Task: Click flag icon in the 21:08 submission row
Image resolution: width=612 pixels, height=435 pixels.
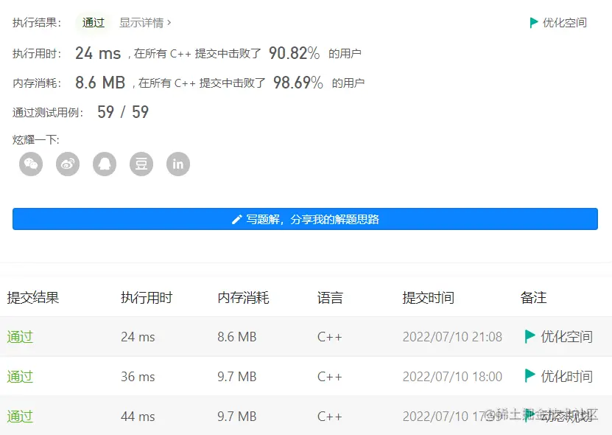Action: click(530, 336)
